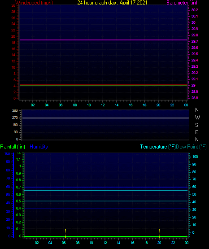Click the E compass label
Image resolution: width=209 pixels, height=249 pixels.
[x=196, y=132]
